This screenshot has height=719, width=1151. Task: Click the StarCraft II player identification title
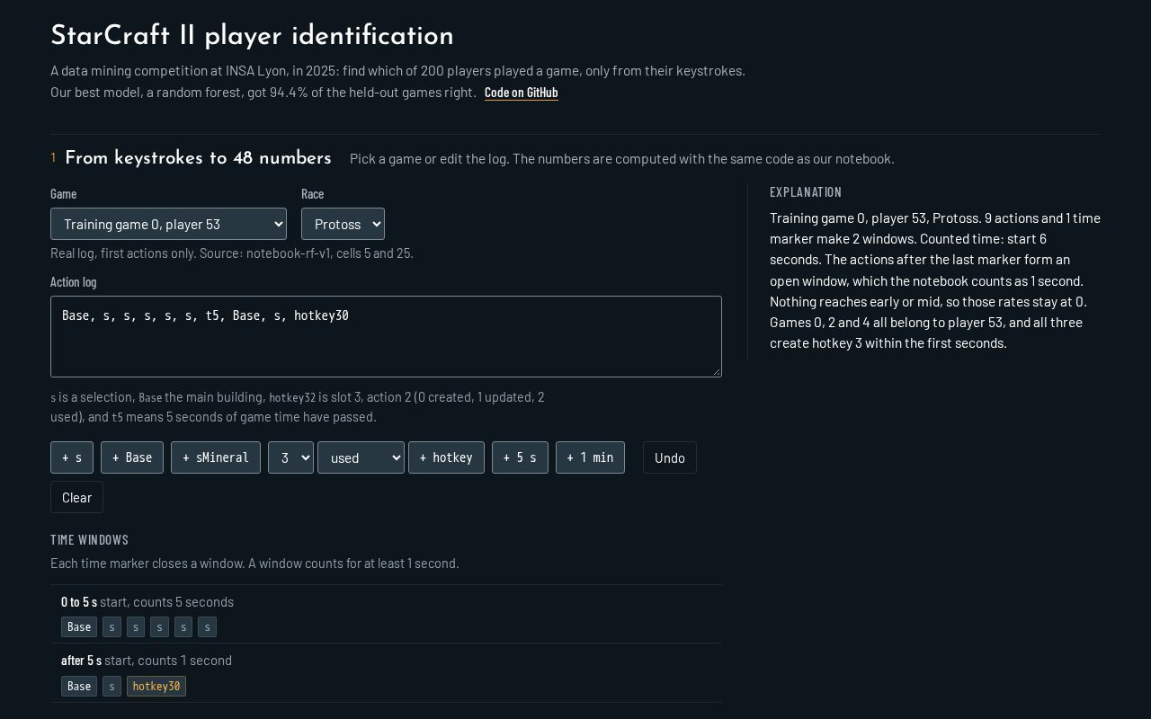[252, 36]
